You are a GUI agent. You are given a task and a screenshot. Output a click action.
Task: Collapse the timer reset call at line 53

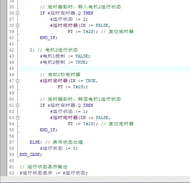(17, 118)
